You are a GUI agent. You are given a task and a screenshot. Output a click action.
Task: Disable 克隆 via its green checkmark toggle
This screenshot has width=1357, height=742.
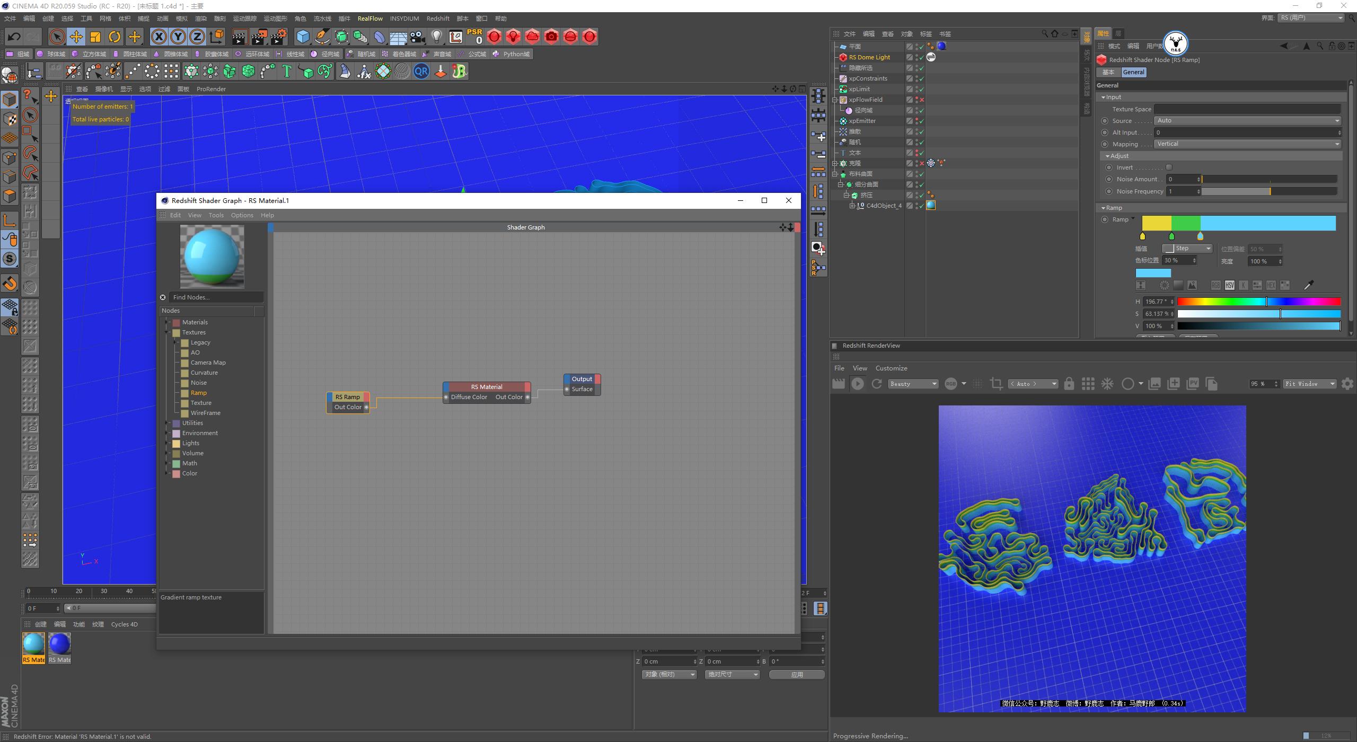tap(921, 163)
